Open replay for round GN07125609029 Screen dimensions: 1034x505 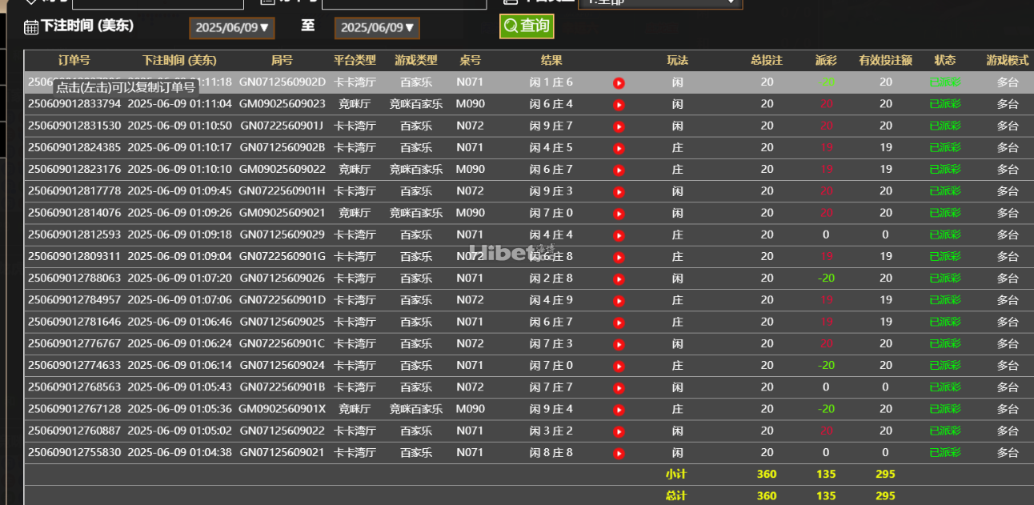[x=619, y=235]
